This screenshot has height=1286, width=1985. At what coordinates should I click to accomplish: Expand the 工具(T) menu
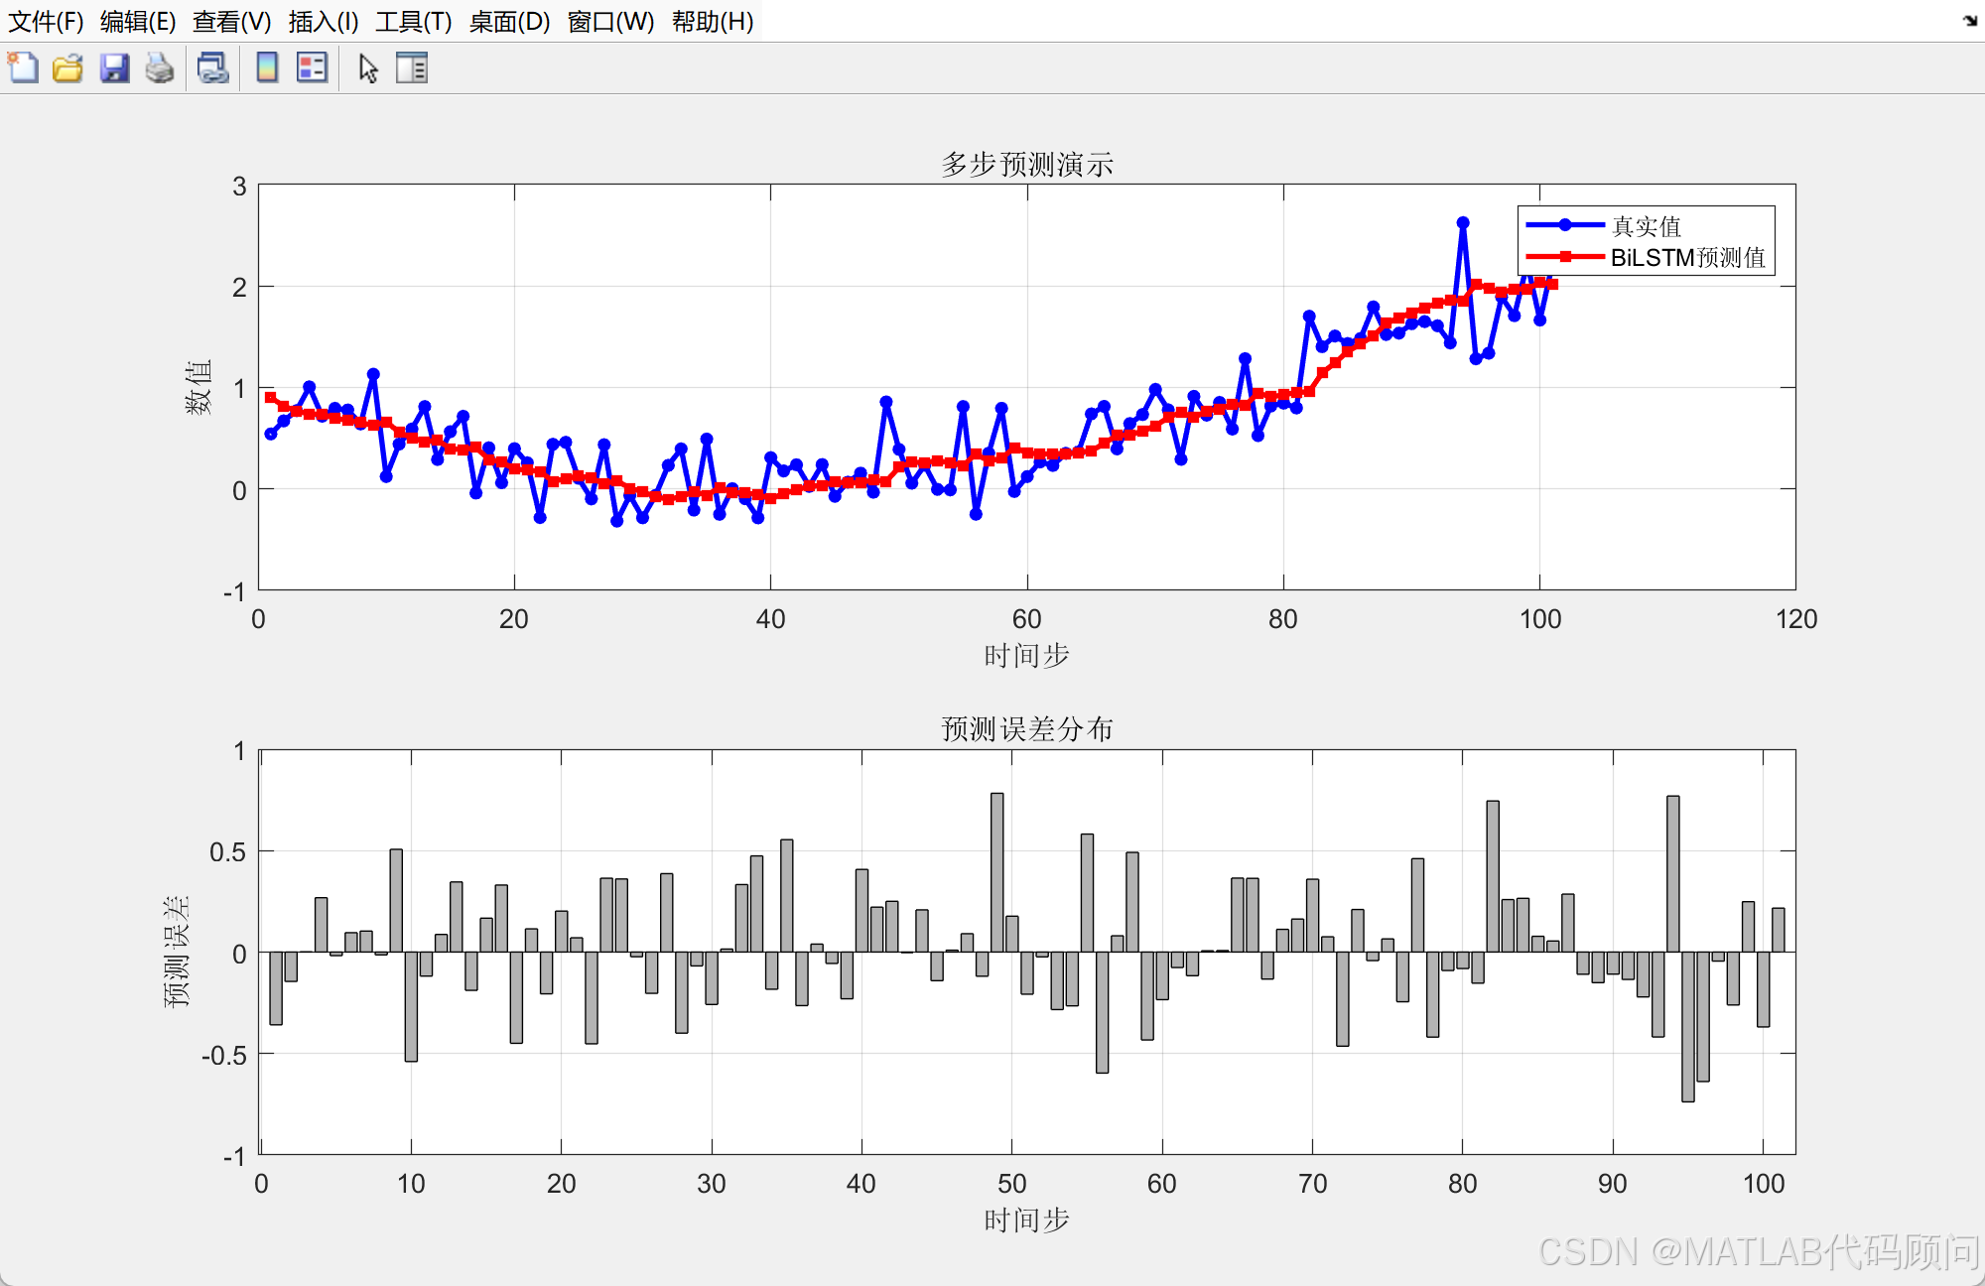(x=413, y=21)
